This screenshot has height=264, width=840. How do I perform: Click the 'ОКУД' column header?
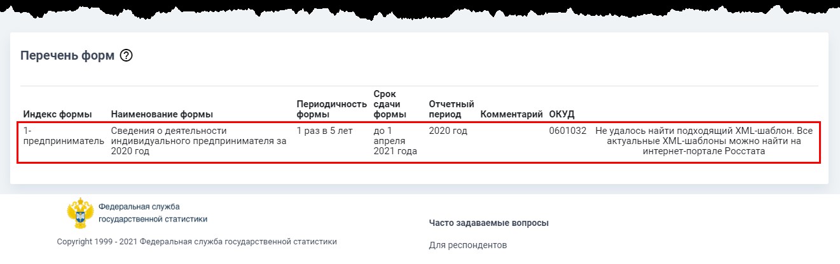(x=561, y=114)
